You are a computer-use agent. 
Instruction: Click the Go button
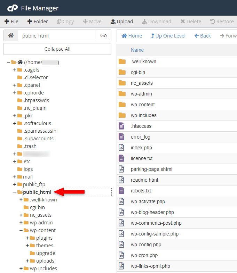tap(103, 35)
